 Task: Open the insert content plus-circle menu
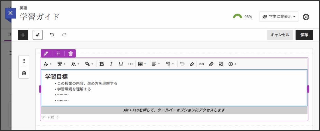click(232, 64)
